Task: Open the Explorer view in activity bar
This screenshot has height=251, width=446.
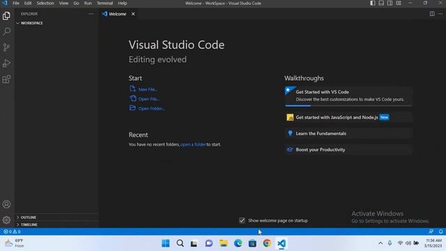Action: pos(6,15)
